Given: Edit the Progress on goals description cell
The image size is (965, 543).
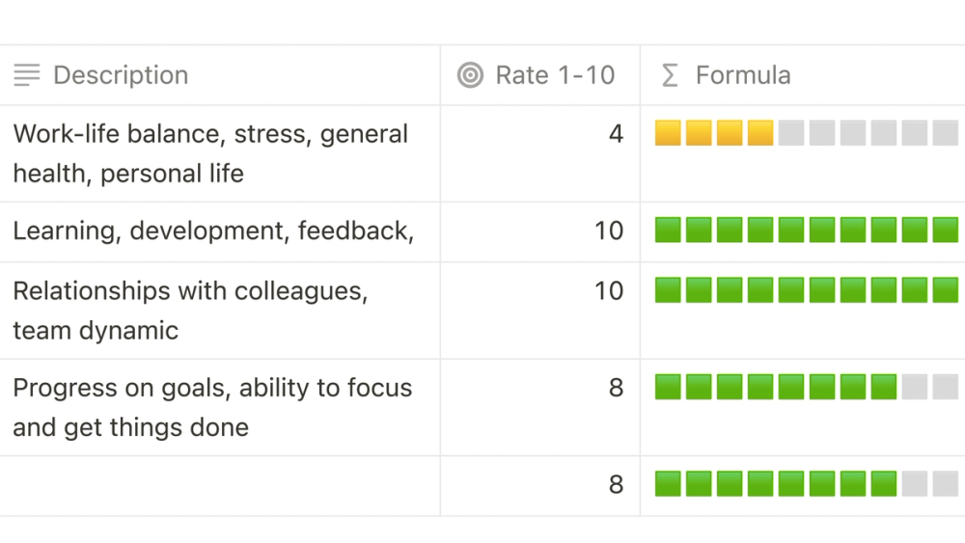Looking at the screenshot, I should coord(220,407).
